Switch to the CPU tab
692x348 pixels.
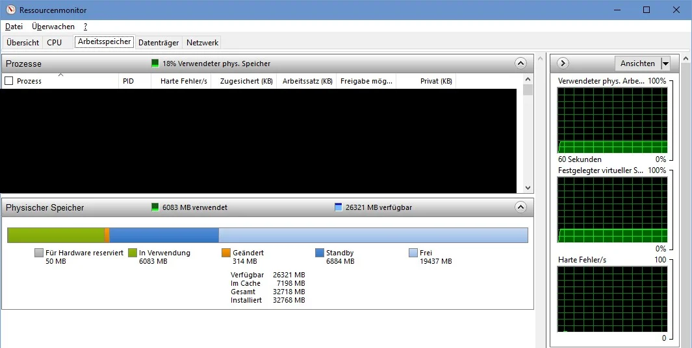pyautogui.click(x=55, y=43)
